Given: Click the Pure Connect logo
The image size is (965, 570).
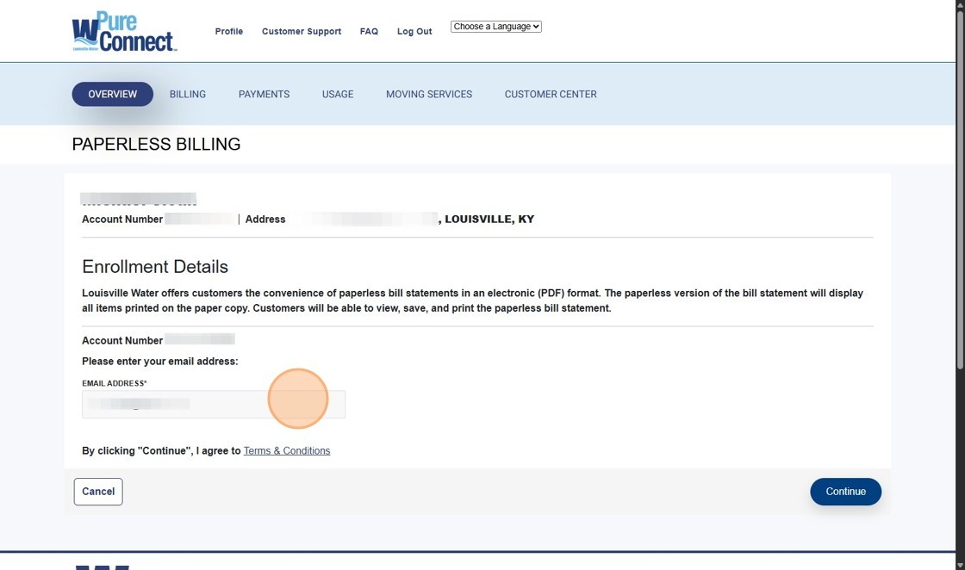Looking at the screenshot, I should tap(124, 32).
